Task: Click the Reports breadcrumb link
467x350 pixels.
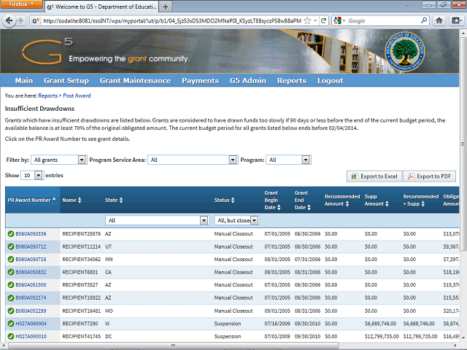Action: (47, 96)
